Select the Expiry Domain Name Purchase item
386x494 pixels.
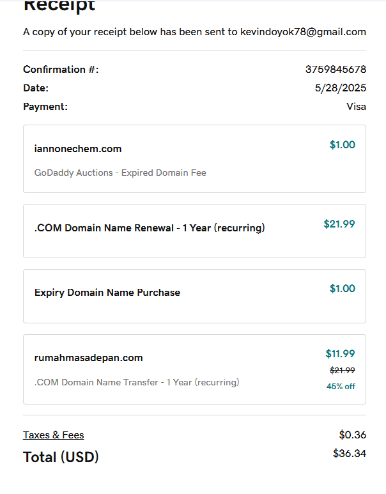(107, 293)
